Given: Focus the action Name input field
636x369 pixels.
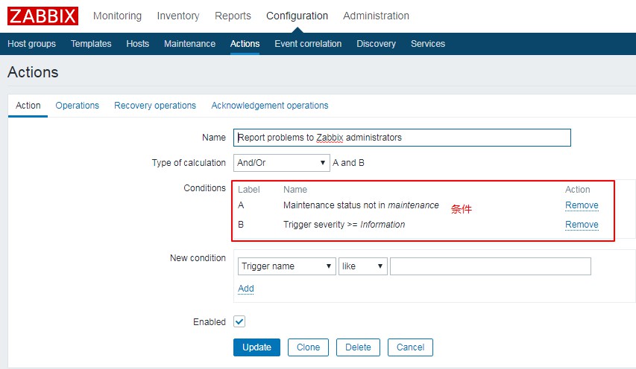Looking at the screenshot, I should click(x=403, y=138).
